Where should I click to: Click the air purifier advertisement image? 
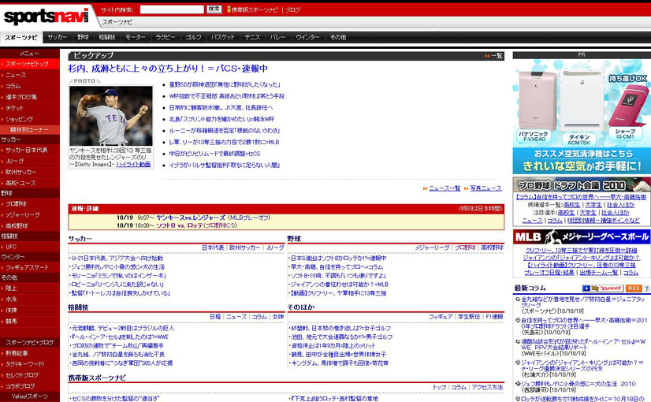[582, 117]
